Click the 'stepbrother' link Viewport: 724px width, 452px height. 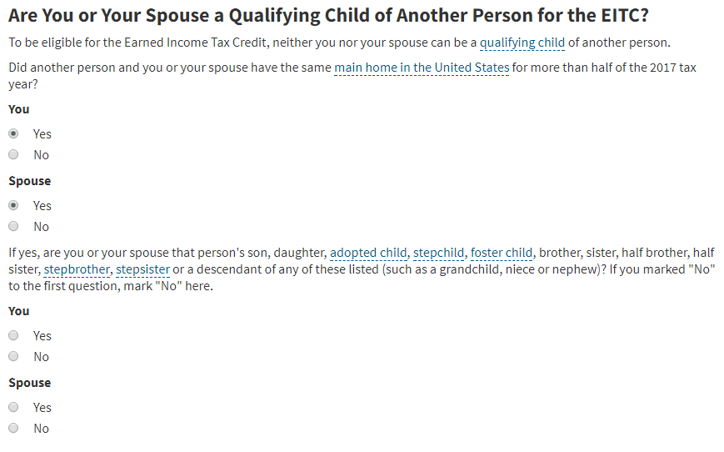pyautogui.click(x=77, y=269)
